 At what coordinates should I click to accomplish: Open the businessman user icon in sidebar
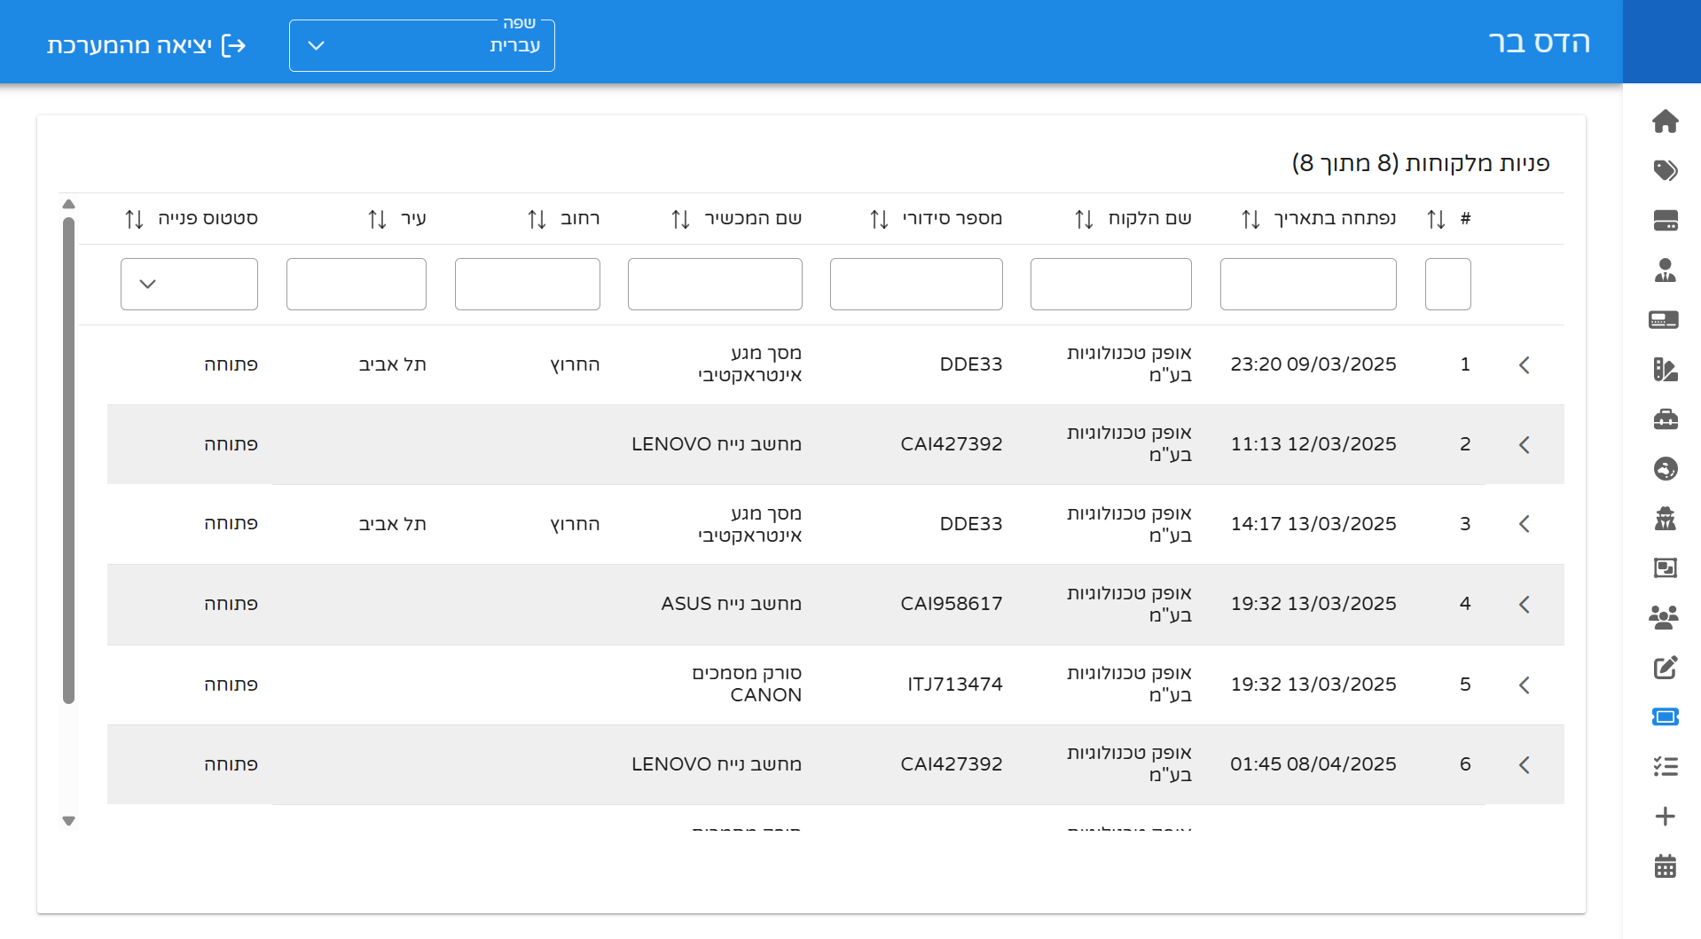pyautogui.click(x=1665, y=270)
